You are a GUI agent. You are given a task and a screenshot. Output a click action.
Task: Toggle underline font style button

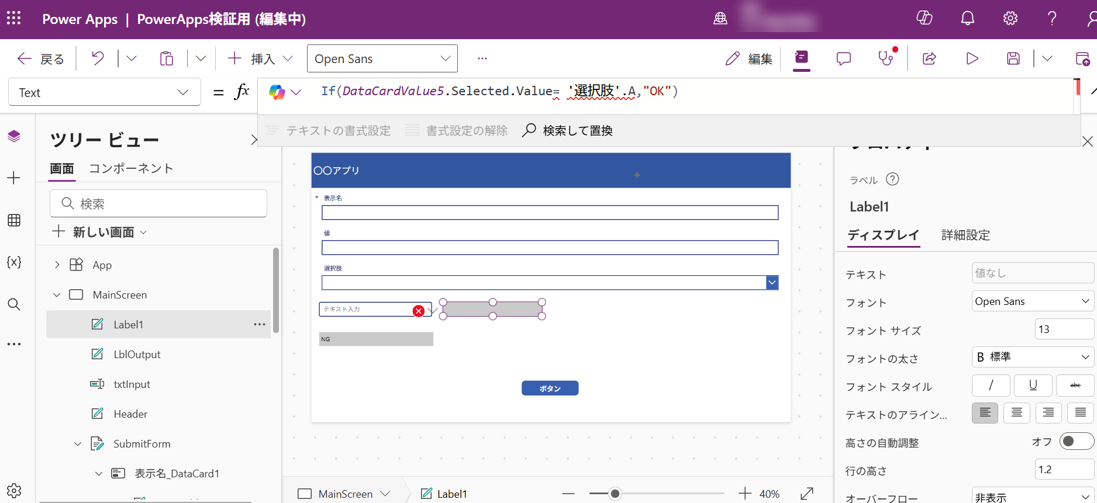[x=1033, y=386]
